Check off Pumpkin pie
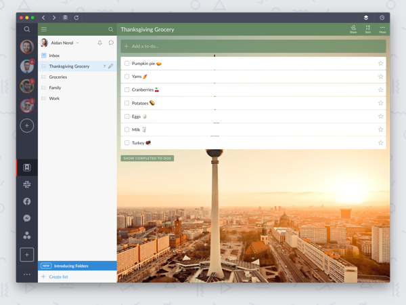This screenshot has width=406, height=305. pyautogui.click(x=127, y=63)
